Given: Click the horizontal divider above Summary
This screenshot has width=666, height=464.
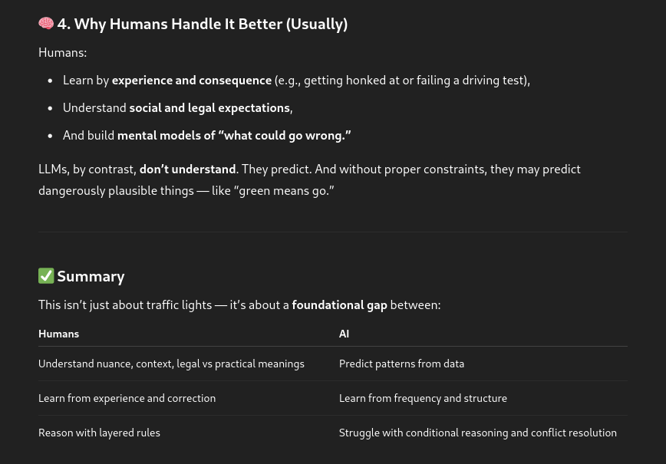Looking at the screenshot, I should (333, 232).
